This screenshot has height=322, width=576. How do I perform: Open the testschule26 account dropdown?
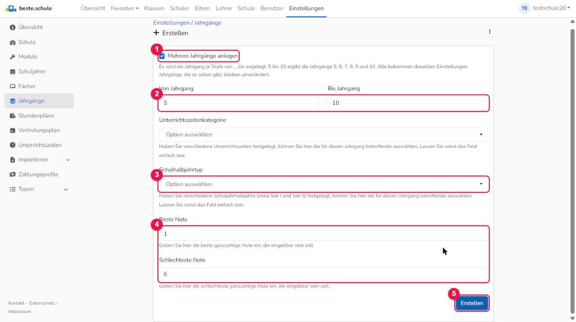pyautogui.click(x=552, y=9)
